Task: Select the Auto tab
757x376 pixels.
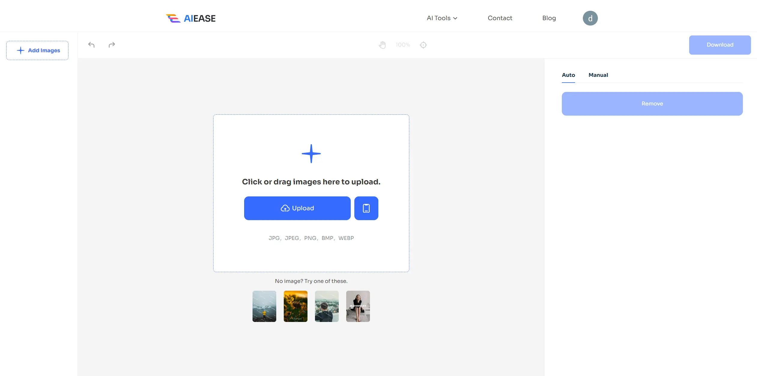Action: (568, 75)
